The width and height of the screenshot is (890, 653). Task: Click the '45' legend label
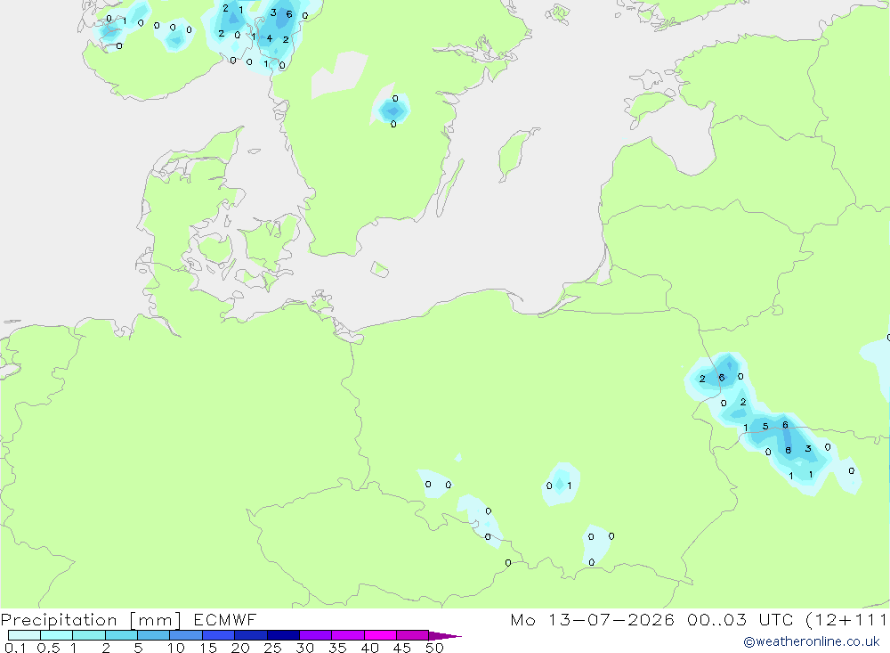coord(402,648)
